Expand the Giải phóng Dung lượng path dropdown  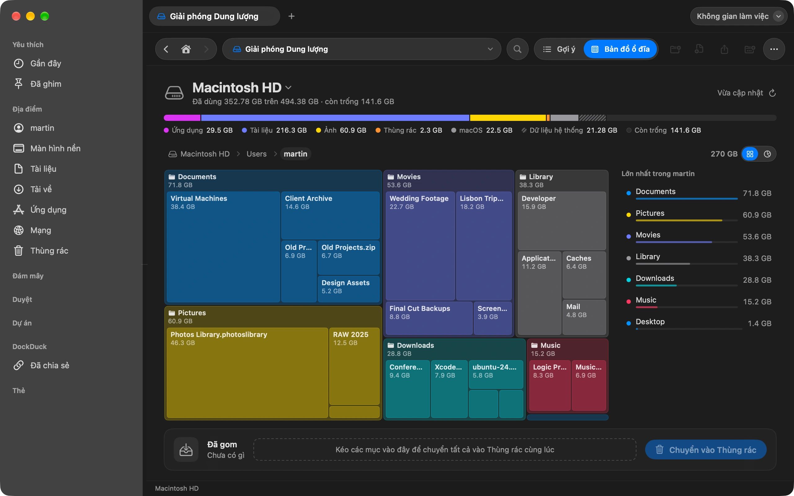490,49
